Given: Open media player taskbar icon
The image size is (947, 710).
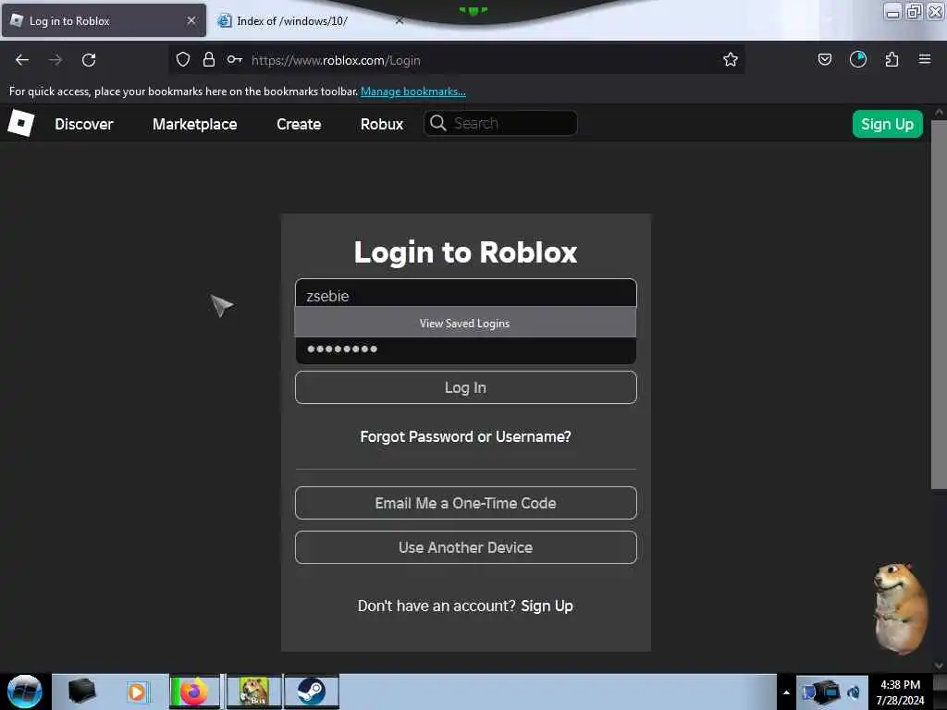Looking at the screenshot, I should coord(137,692).
